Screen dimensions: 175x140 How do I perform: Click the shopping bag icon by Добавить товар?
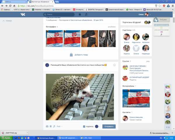71,55
